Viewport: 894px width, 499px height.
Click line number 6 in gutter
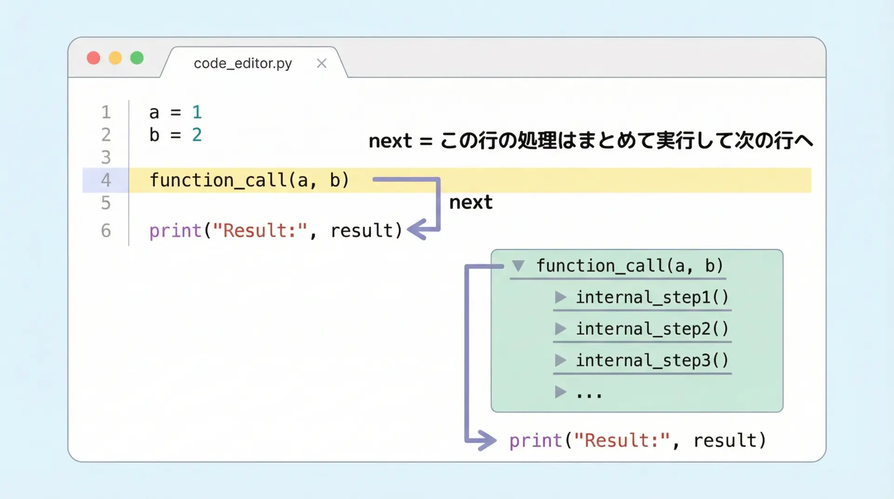pyautogui.click(x=106, y=230)
